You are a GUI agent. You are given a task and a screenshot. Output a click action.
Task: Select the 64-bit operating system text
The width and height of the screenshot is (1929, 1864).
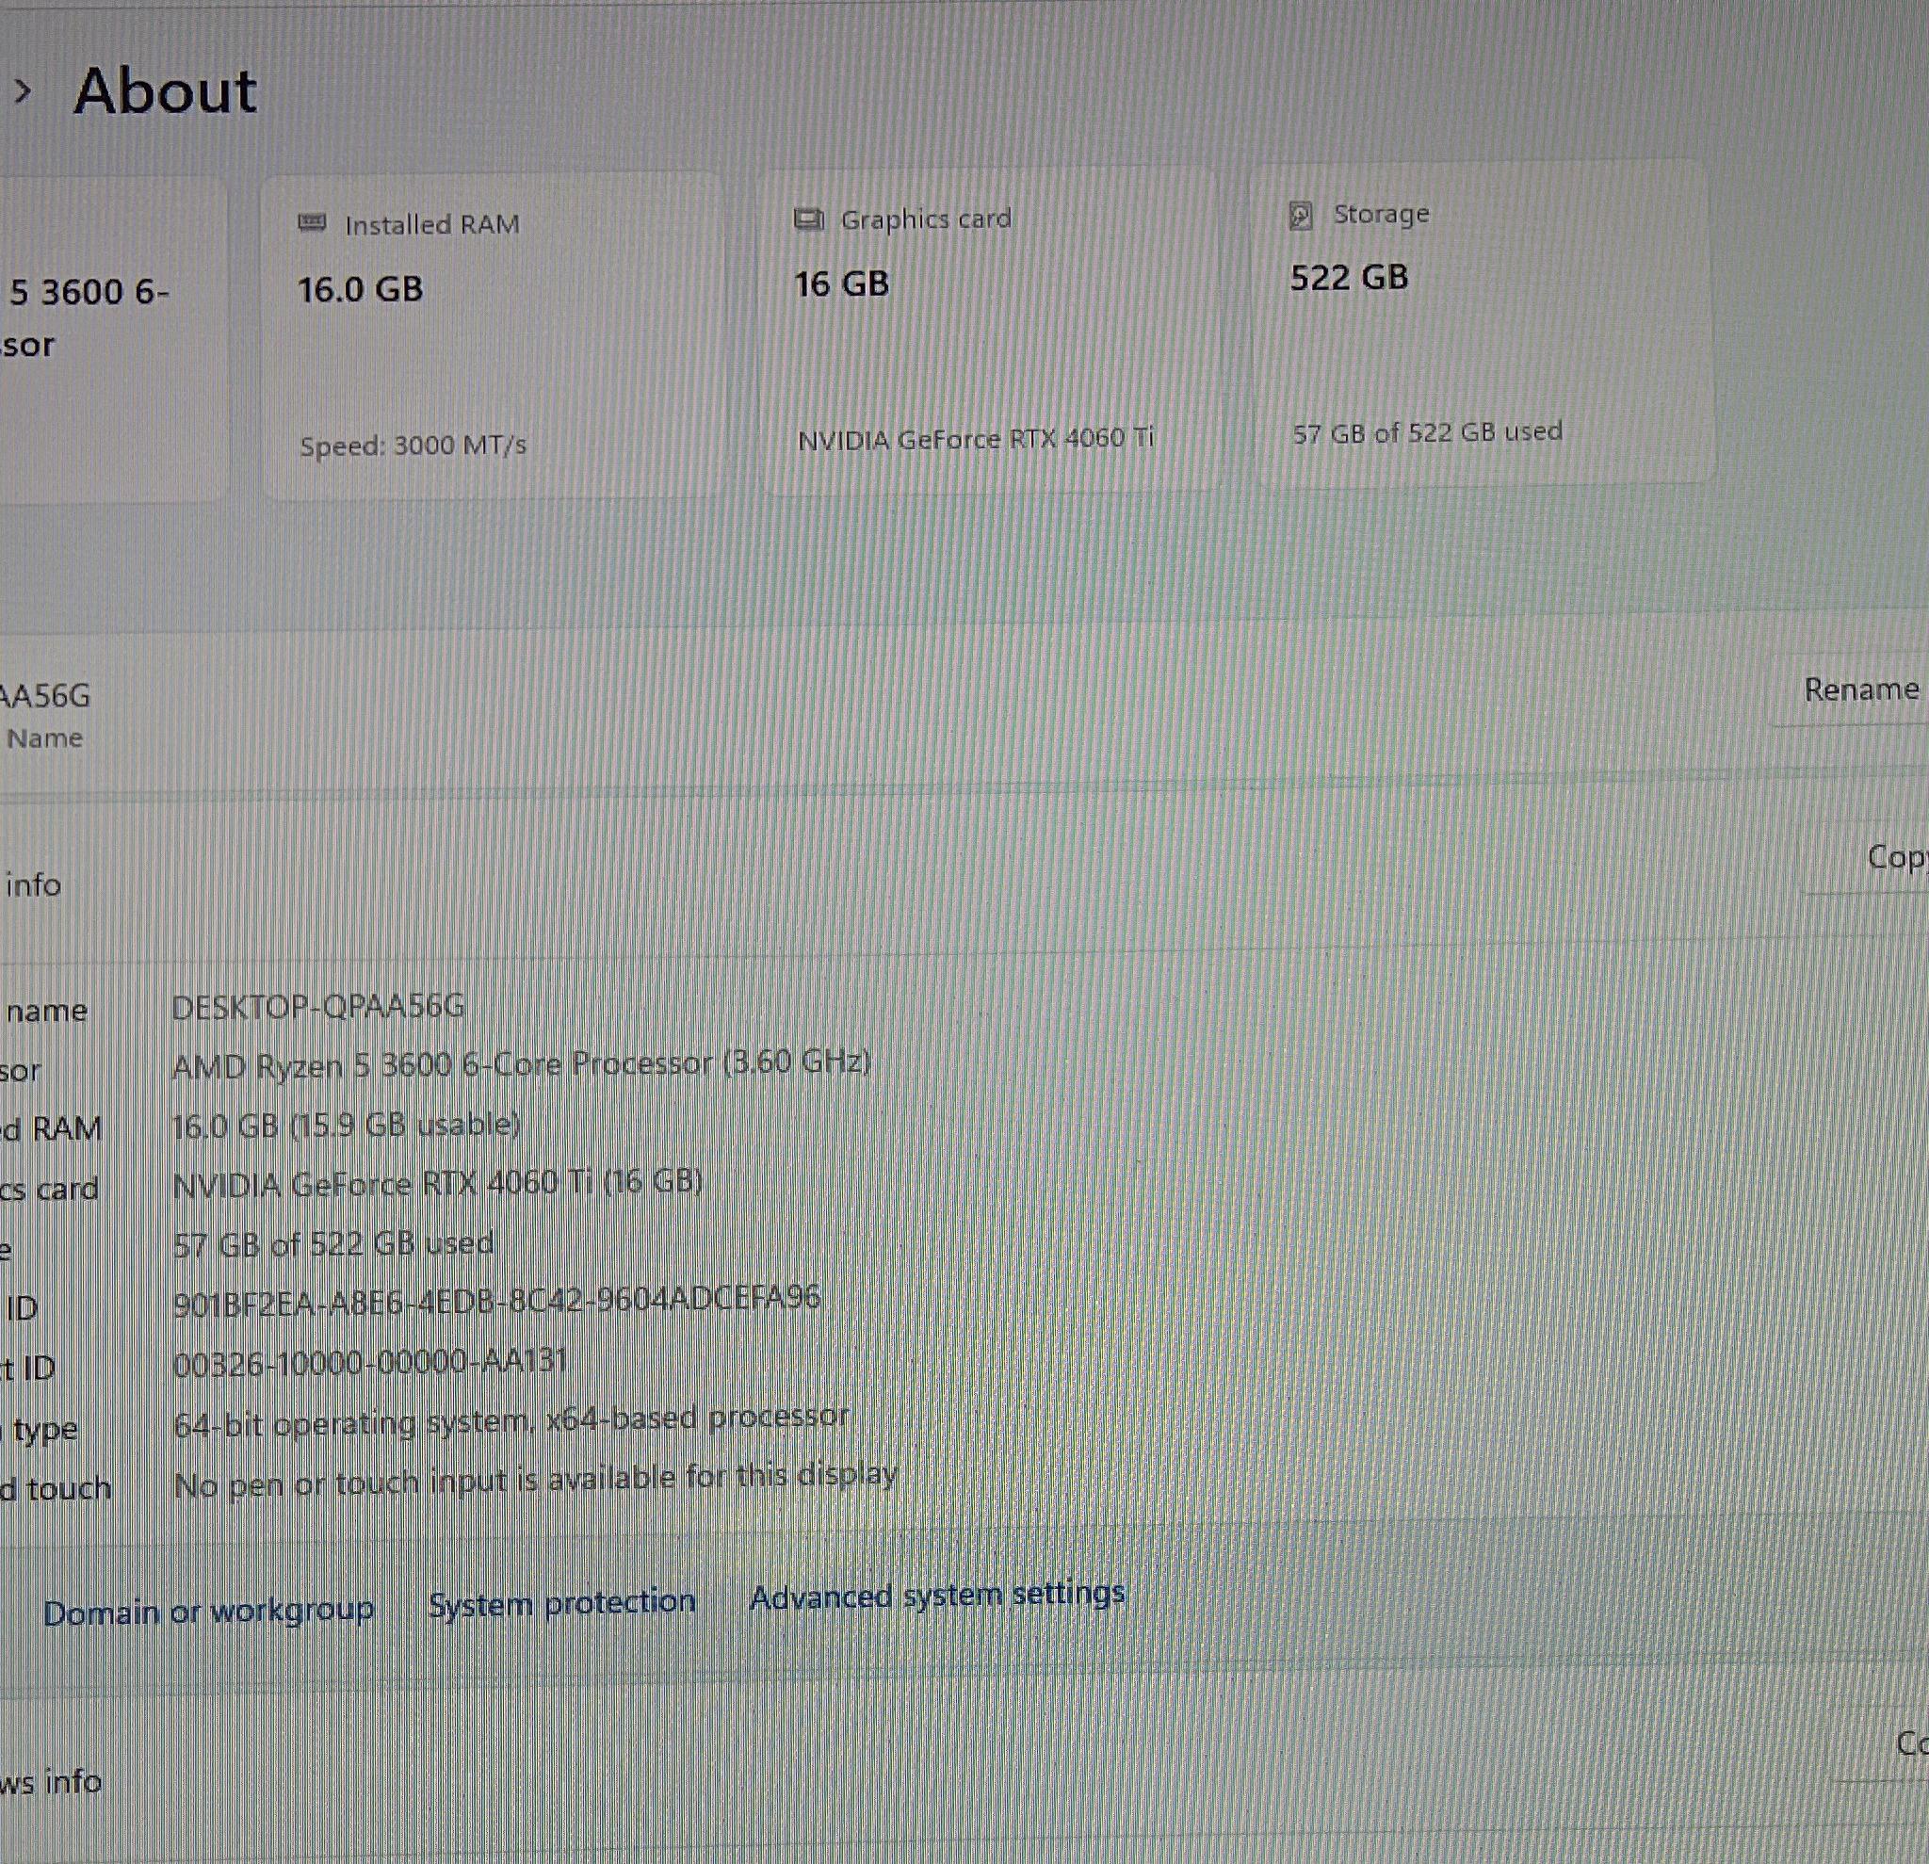pyautogui.click(x=511, y=1420)
